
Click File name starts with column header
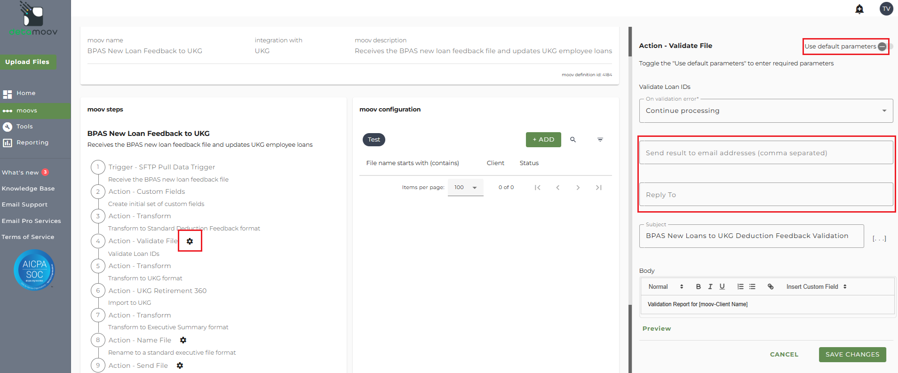(413, 163)
